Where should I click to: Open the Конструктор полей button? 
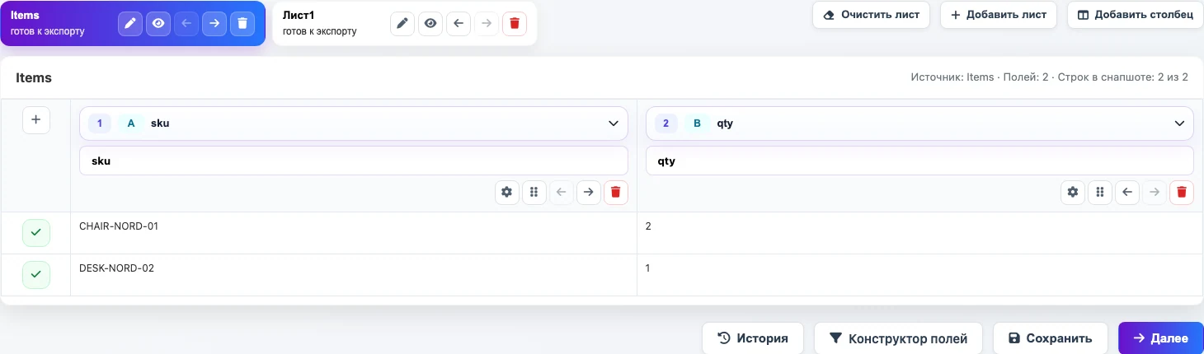click(x=898, y=338)
